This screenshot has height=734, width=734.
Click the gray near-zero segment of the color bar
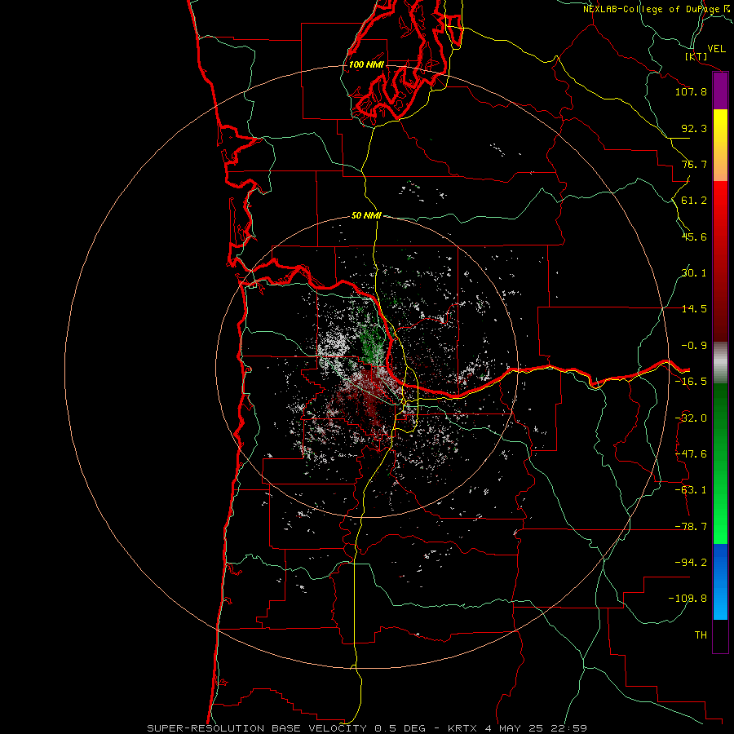pyautogui.click(x=720, y=363)
